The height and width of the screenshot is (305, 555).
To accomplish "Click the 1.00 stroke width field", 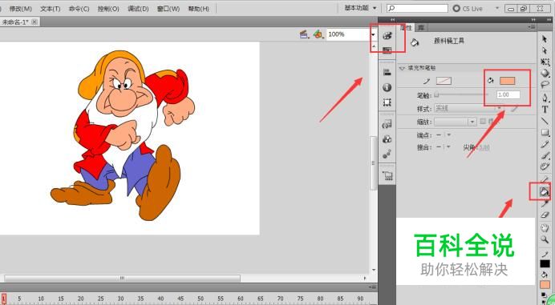I will coord(508,94).
